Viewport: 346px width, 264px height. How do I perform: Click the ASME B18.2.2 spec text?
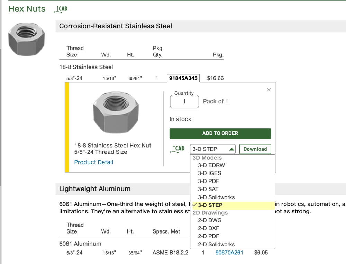(x=170, y=253)
